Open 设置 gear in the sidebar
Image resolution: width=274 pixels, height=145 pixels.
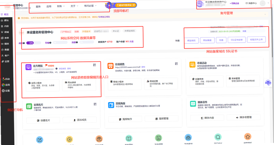[6, 91]
